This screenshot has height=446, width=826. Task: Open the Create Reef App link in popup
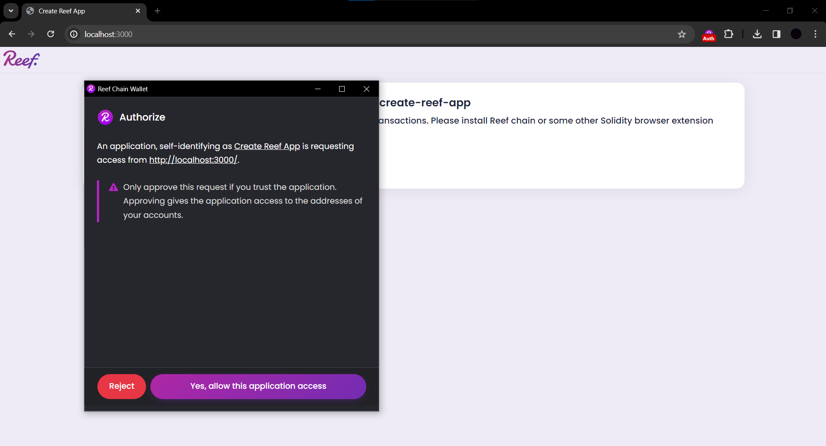(x=267, y=146)
